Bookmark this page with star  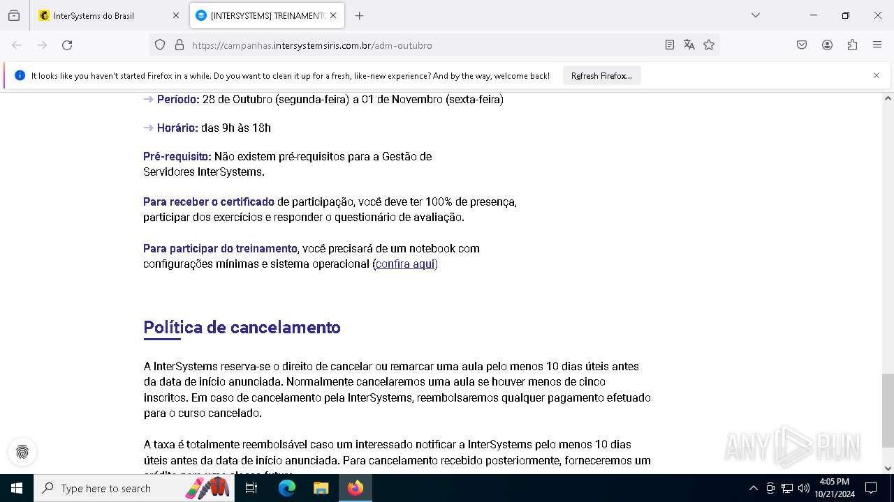709,45
